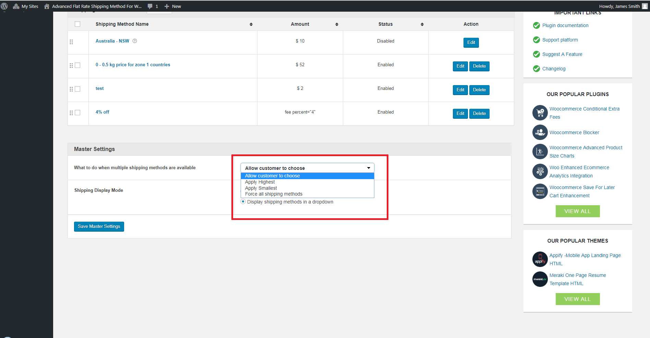The width and height of the screenshot is (650, 338).
Task: Click James Smith avatar
Action: point(645,6)
